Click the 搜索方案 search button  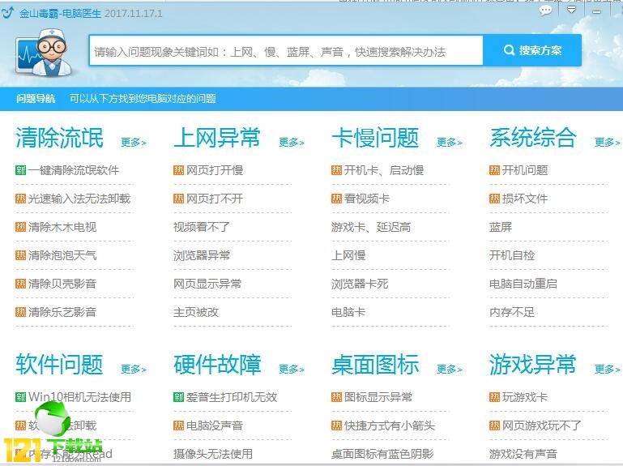tap(532, 50)
